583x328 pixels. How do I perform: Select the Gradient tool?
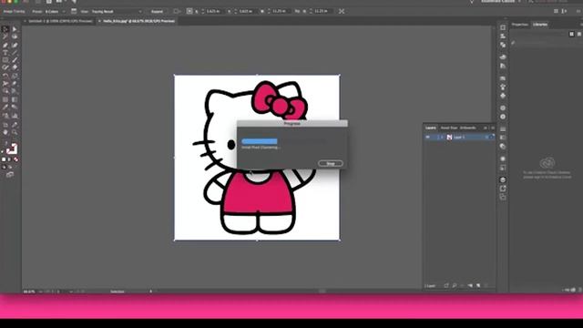[15, 99]
